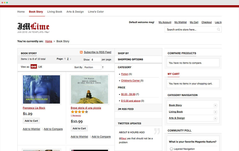This screenshot has height=151, width=239.
Task: Click 'Items 1 to 8 of 10 total' text
Action: (33, 59)
